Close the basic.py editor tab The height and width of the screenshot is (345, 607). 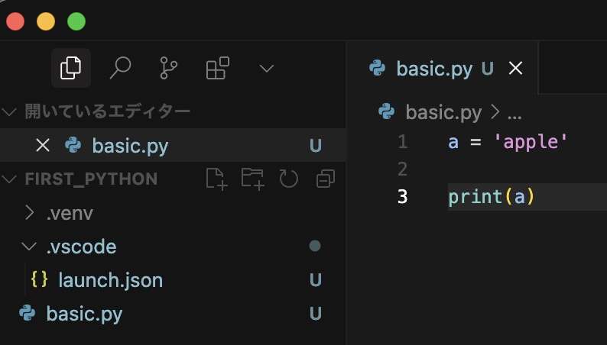[515, 69]
